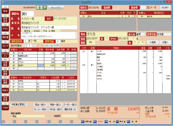The image size is (173, 126).
Task: Click the F8 伝票分割 function key icon
Action: (83, 122)
